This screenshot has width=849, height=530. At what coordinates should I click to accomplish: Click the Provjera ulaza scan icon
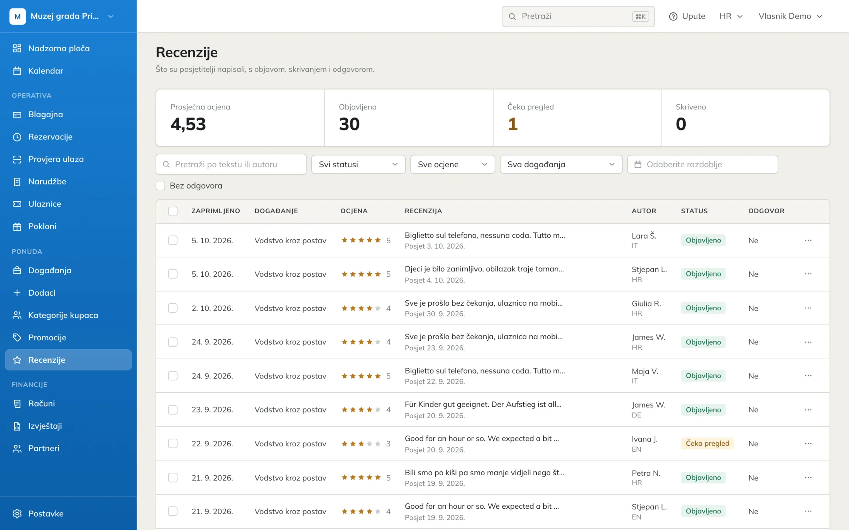pyautogui.click(x=17, y=159)
